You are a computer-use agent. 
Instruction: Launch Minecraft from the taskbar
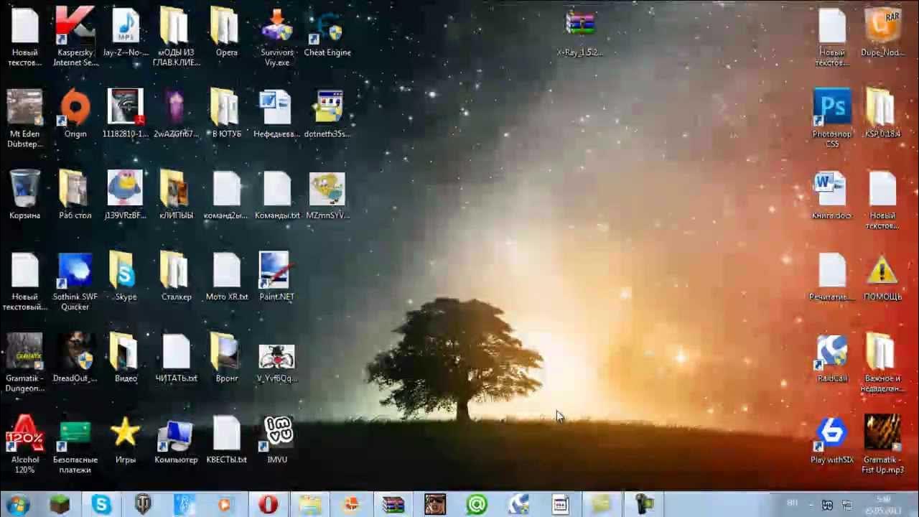60,505
